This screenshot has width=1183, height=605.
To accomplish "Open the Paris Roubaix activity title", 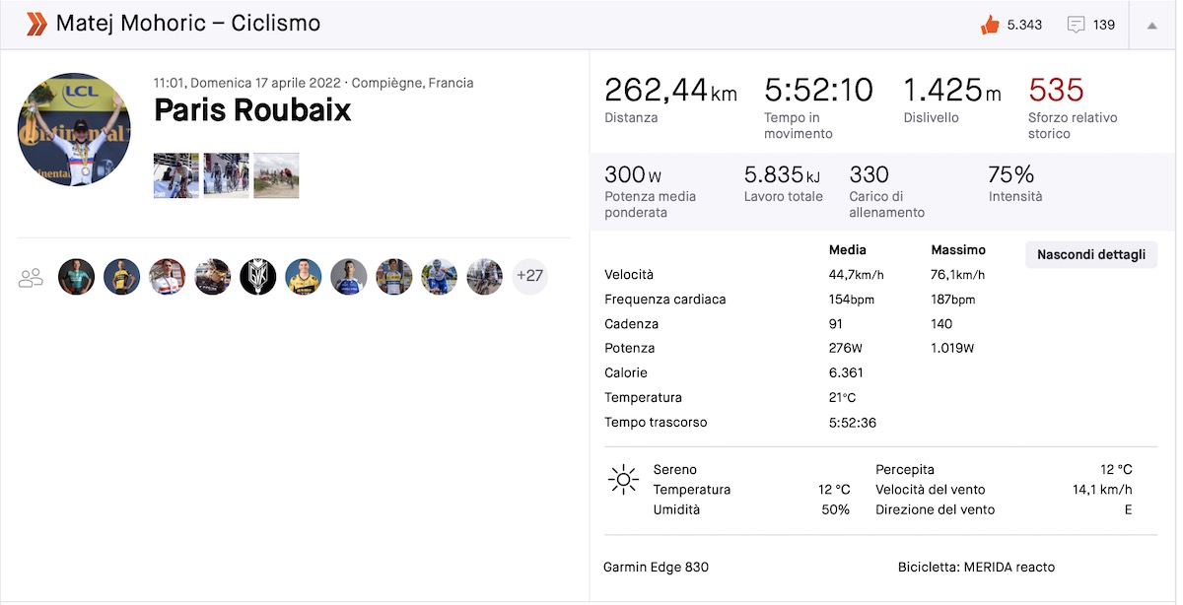I will tap(252, 110).
